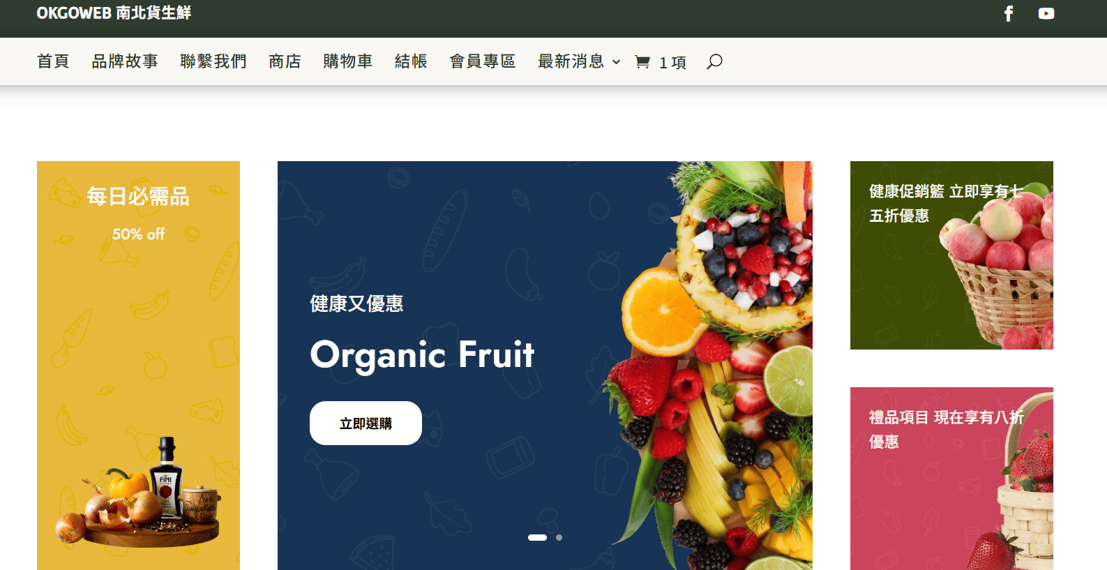Navigate to 商店 in the menu
Screen dimensions: 1107x570
pos(285,61)
